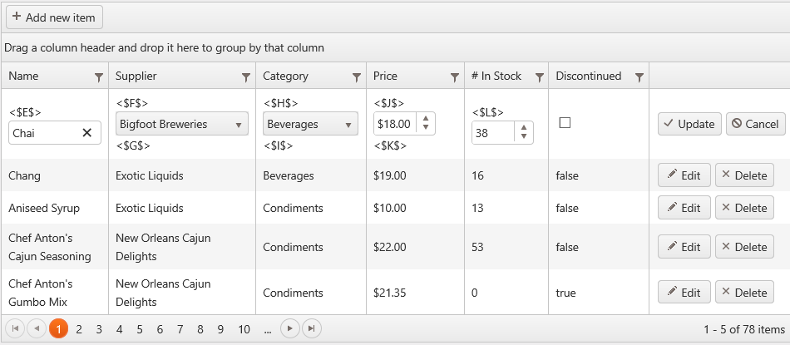This screenshot has height=345, width=790.
Task: Click the 1 - 5 of 78 items label
Action: (744, 329)
